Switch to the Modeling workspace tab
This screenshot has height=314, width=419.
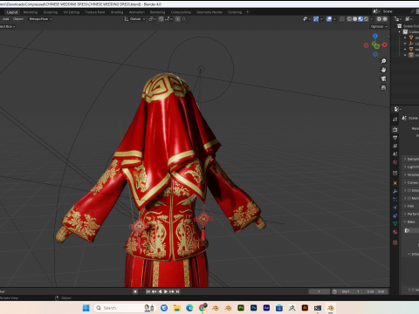(x=31, y=12)
